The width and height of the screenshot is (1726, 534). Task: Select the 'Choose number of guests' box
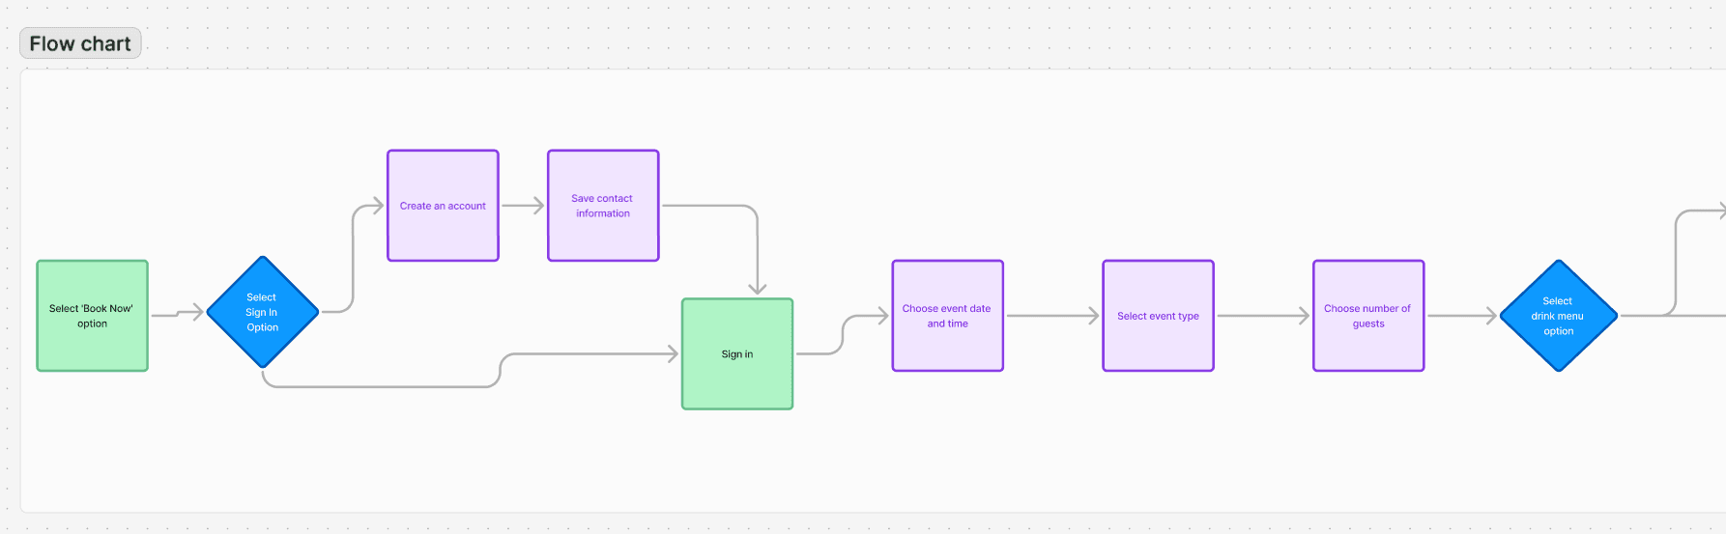(1368, 316)
